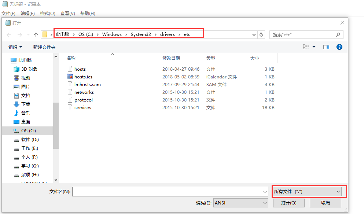Sort by Name (名称) column header
The height and width of the screenshot is (214, 364).
[x=71, y=58]
